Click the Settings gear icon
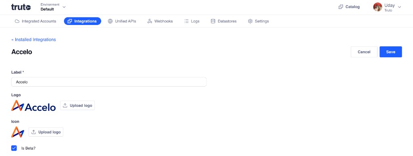Viewport: 413px width, 156px height. point(250,21)
